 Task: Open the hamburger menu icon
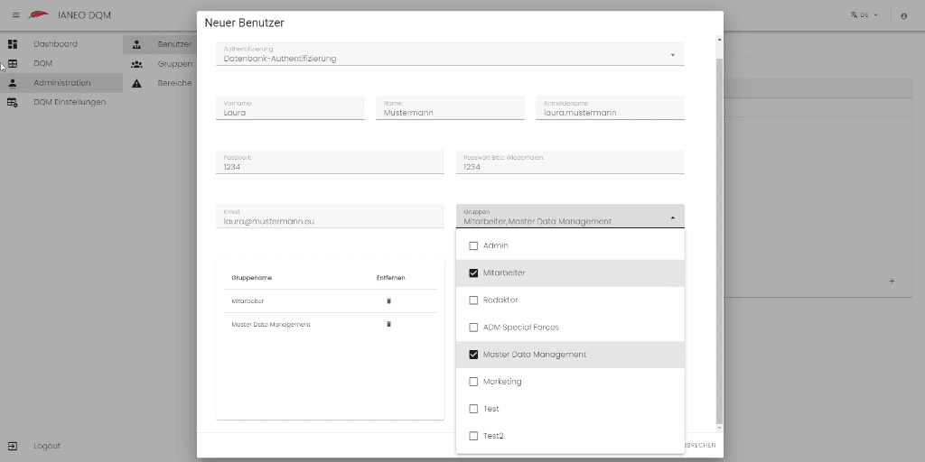[x=16, y=15]
